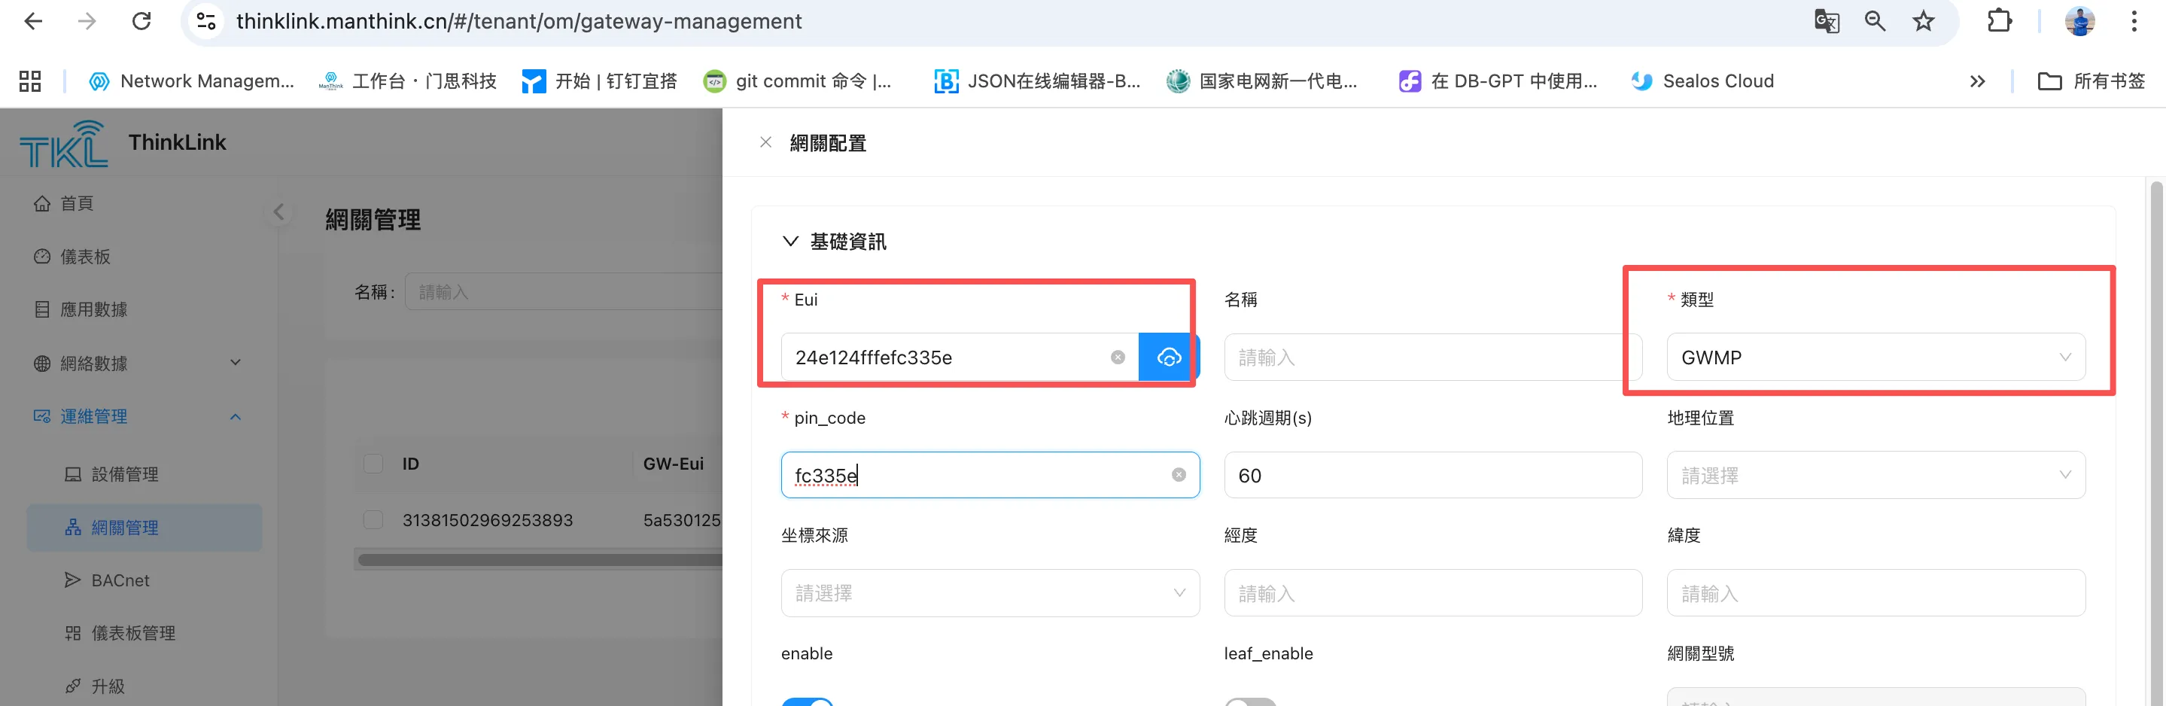Open the JSON在线编辑器 bookmark

click(x=1038, y=81)
